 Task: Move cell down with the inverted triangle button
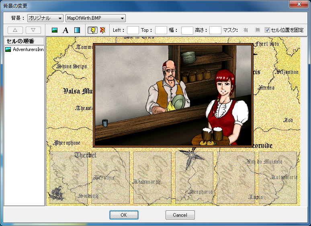coord(33,30)
